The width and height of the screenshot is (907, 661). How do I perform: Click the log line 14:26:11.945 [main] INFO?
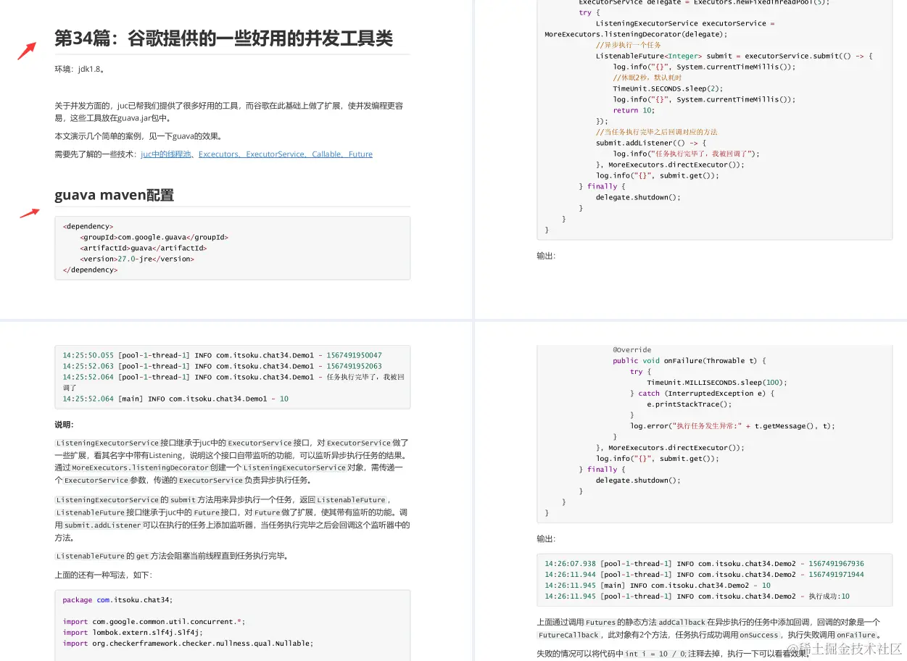tap(658, 586)
